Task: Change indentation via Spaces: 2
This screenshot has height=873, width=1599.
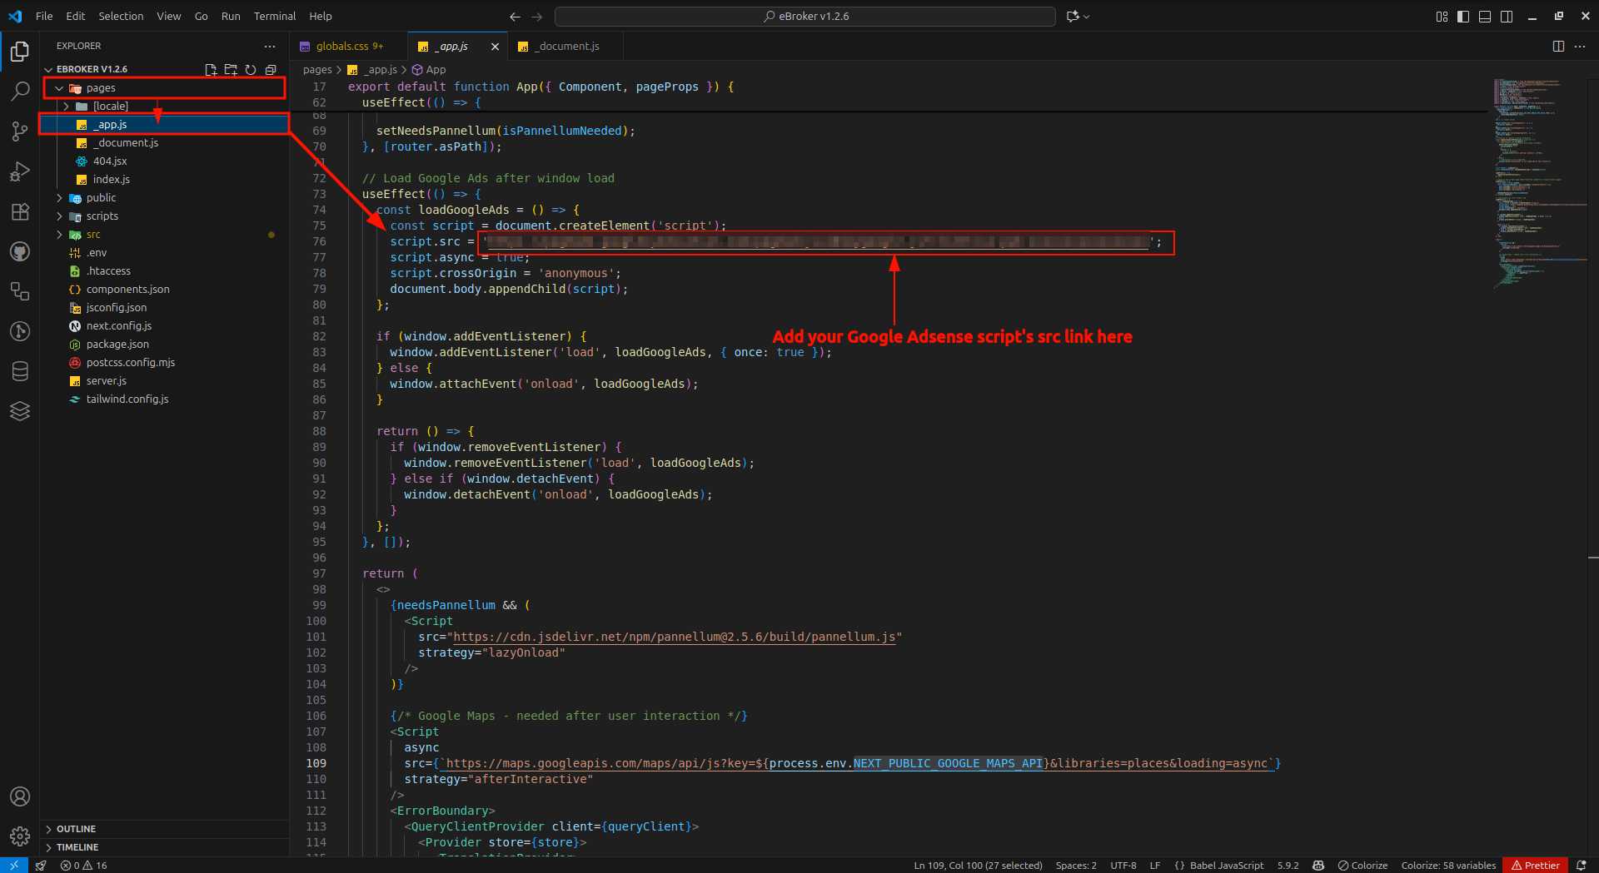Action: tap(1076, 866)
